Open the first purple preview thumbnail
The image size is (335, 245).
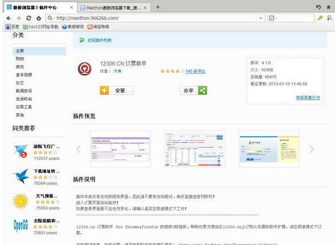120,149
